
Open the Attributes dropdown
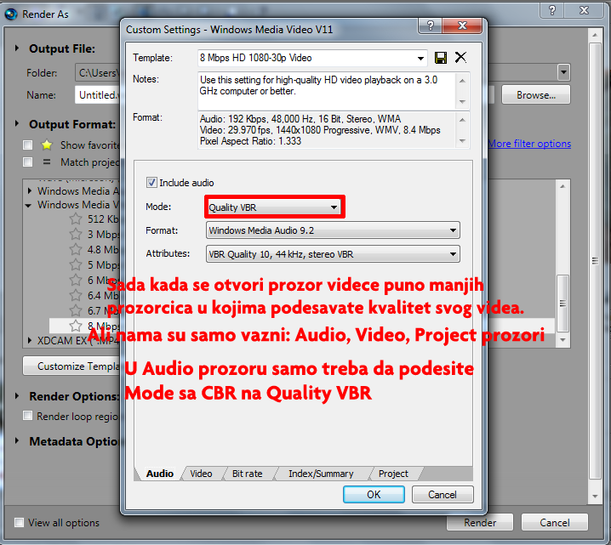pos(333,254)
